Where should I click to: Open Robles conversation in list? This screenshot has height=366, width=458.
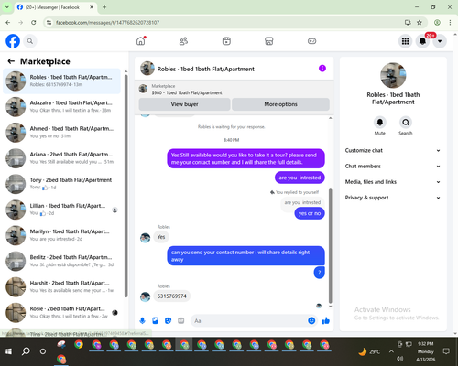[61, 81]
